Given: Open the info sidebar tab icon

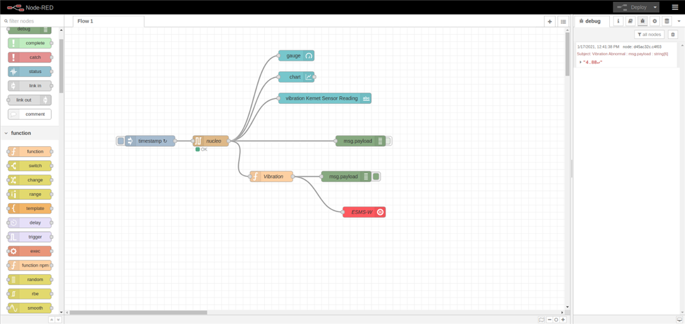Looking at the screenshot, I should 618,21.
